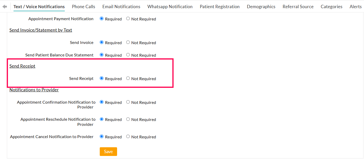The image size is (364, 159).
Task: Click the back arrow navigation icon
Action: pyautogui.click(x=4, y=7)
